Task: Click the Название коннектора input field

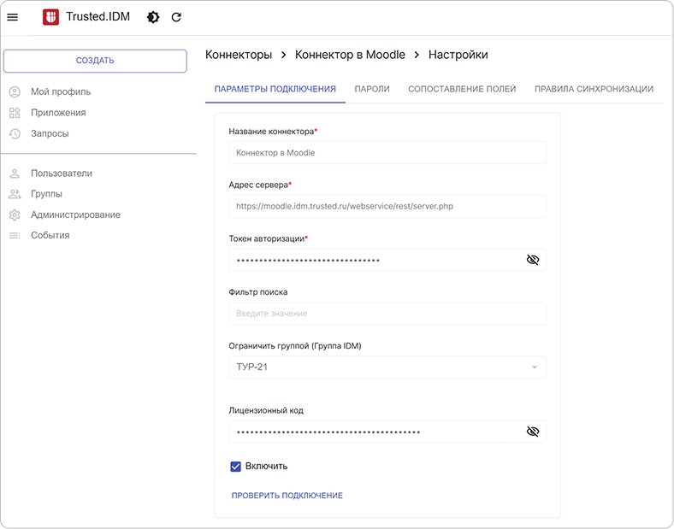Action: (387, 153)
